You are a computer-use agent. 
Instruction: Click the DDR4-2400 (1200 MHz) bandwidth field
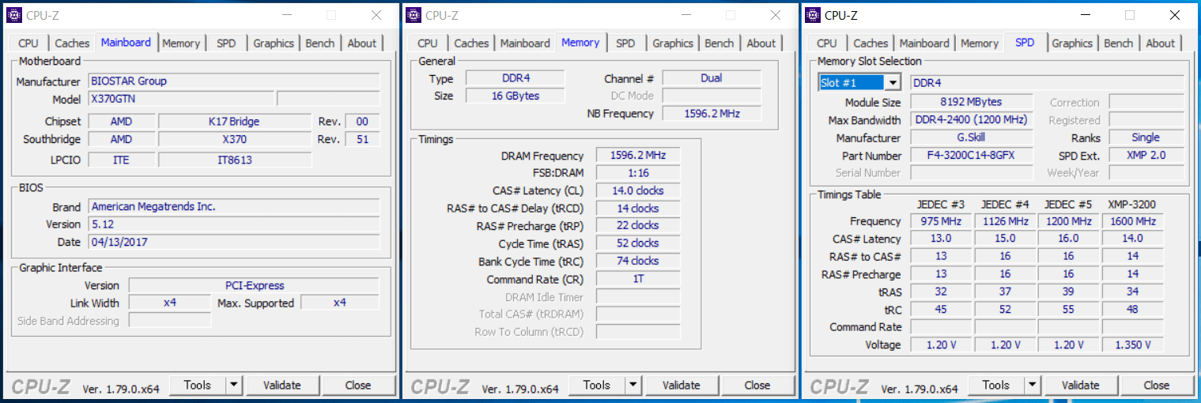971,120
